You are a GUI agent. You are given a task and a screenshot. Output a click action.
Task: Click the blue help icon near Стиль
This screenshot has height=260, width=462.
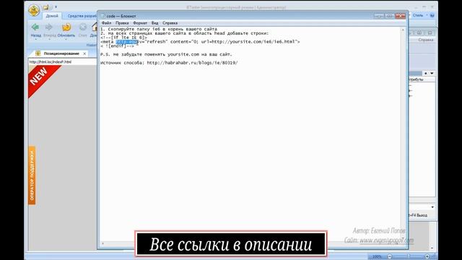pyautogui.click(x=432, y=15)
